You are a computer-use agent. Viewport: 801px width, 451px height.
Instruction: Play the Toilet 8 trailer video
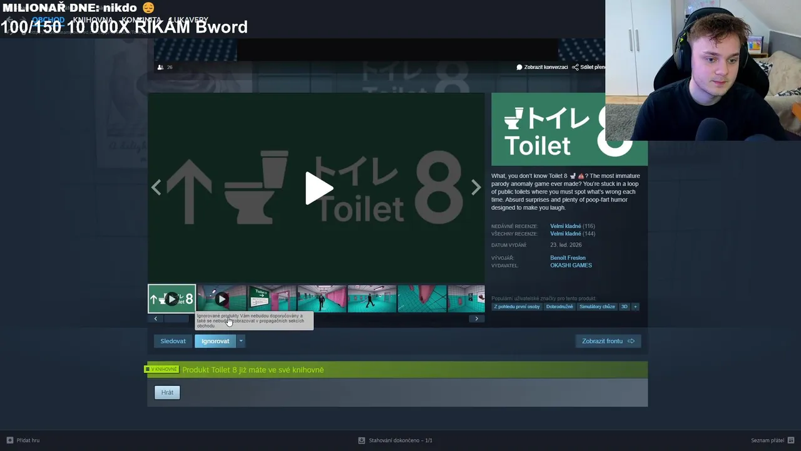[319, 188]
